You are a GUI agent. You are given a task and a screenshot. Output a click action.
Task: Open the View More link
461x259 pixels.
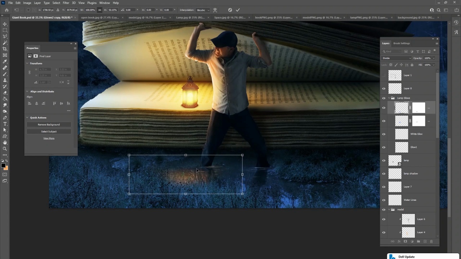49,138
